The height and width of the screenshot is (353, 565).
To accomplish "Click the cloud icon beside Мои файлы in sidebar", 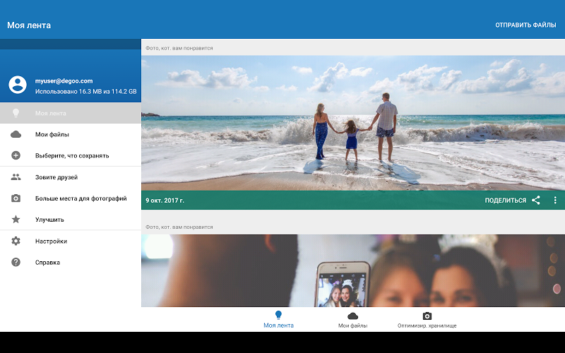I will [x=16, y=134].
